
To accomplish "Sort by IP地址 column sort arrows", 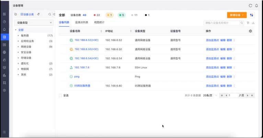I will click(131, 31).
